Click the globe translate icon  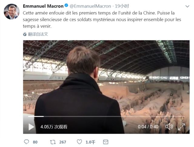click(x=25, y=34)
